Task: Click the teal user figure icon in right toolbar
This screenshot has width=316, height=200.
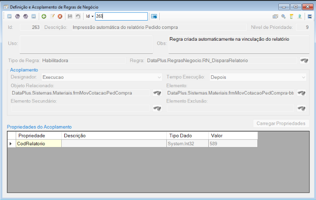Action: click(x=300, y=16)
